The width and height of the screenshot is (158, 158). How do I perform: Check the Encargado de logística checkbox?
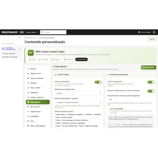[66, 114]
